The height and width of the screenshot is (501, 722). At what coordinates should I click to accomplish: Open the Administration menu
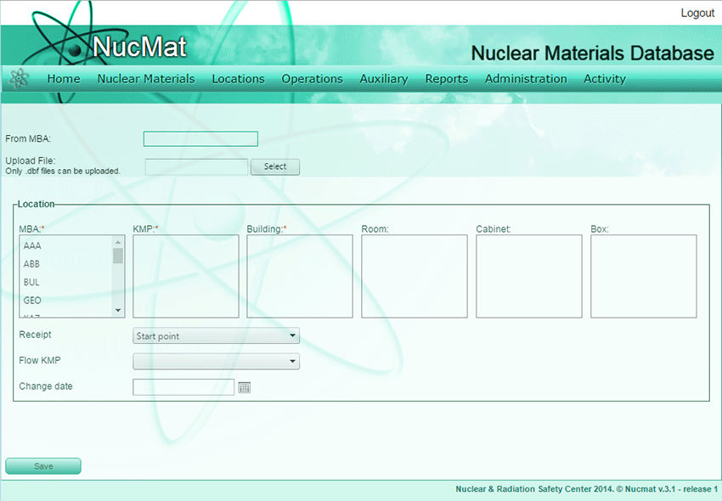click(x=526, y=79)
